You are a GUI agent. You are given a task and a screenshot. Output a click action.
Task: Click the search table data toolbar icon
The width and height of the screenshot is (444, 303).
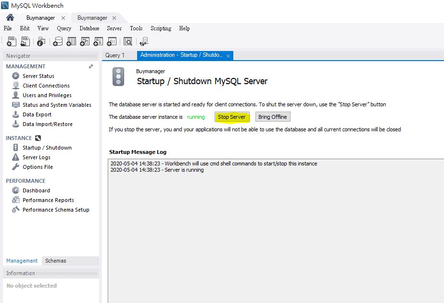tap(127, 42)
